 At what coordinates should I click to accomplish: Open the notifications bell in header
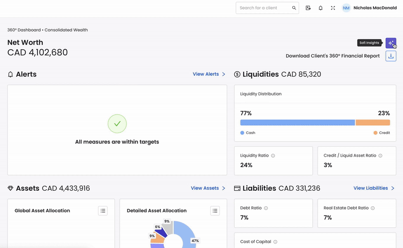pyautogui.click(x=320, y=8)
